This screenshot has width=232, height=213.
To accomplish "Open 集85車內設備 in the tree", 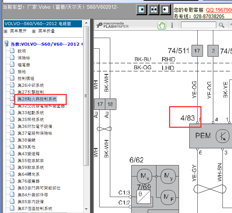I will (31, 202).
